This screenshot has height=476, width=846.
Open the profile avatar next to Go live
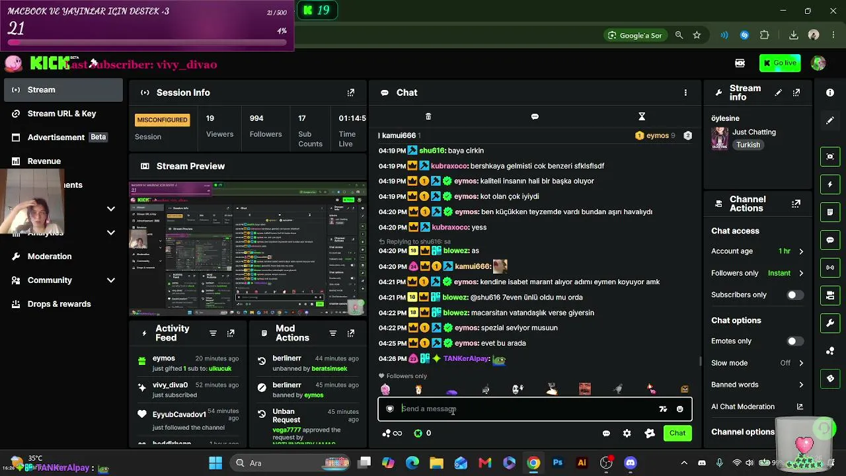point(818,63)
